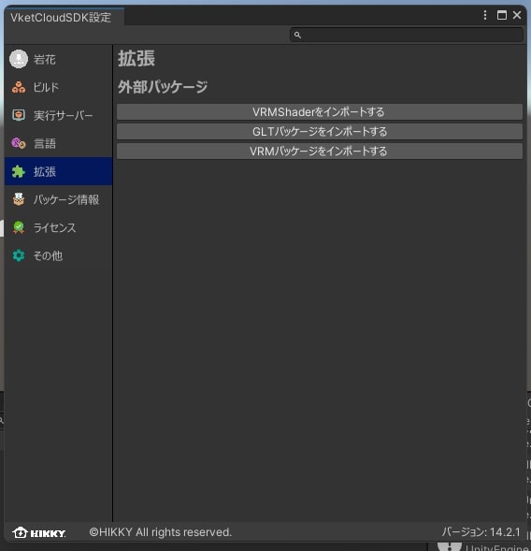
Task: Click the 実行サーバー monitor icon
Action: (x=19, y=115)
